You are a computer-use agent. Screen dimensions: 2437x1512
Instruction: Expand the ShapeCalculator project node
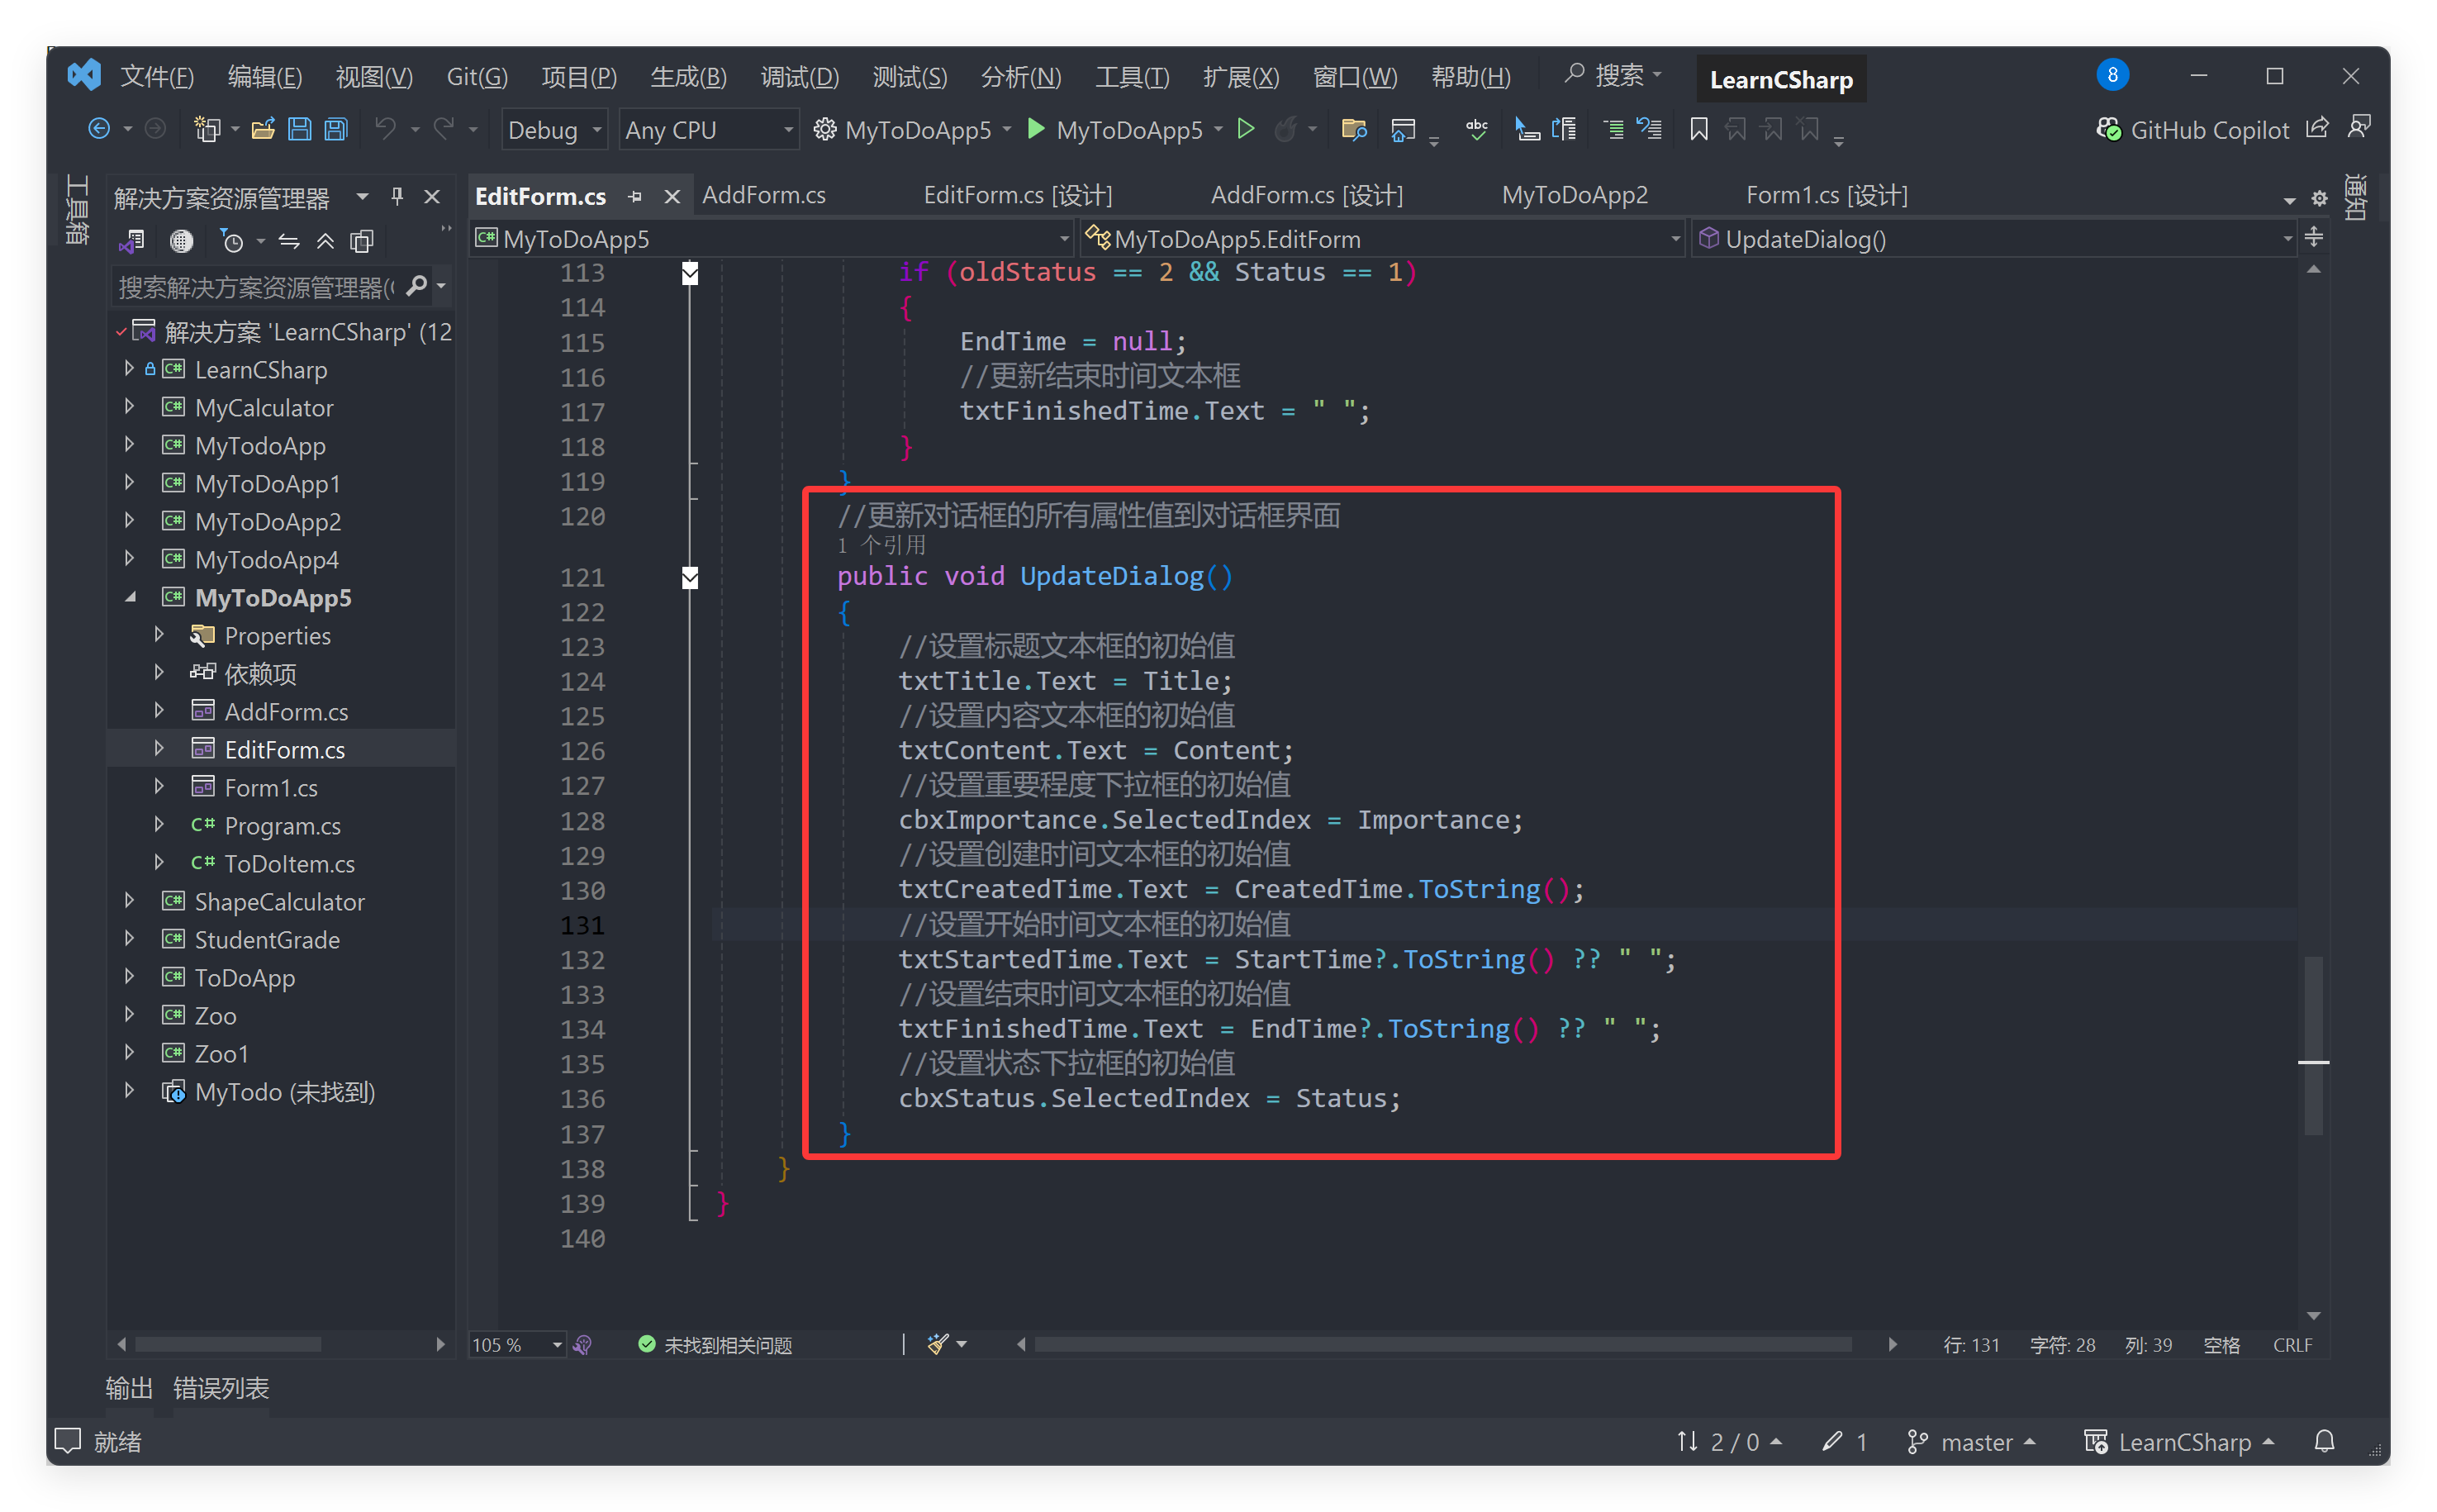[x=129, y=901]
